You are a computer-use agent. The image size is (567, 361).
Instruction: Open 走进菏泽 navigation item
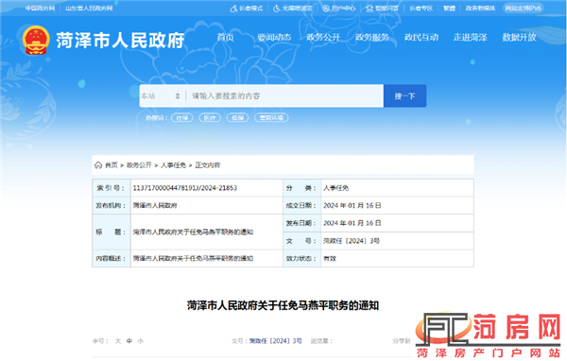click(x=470, y=37)
